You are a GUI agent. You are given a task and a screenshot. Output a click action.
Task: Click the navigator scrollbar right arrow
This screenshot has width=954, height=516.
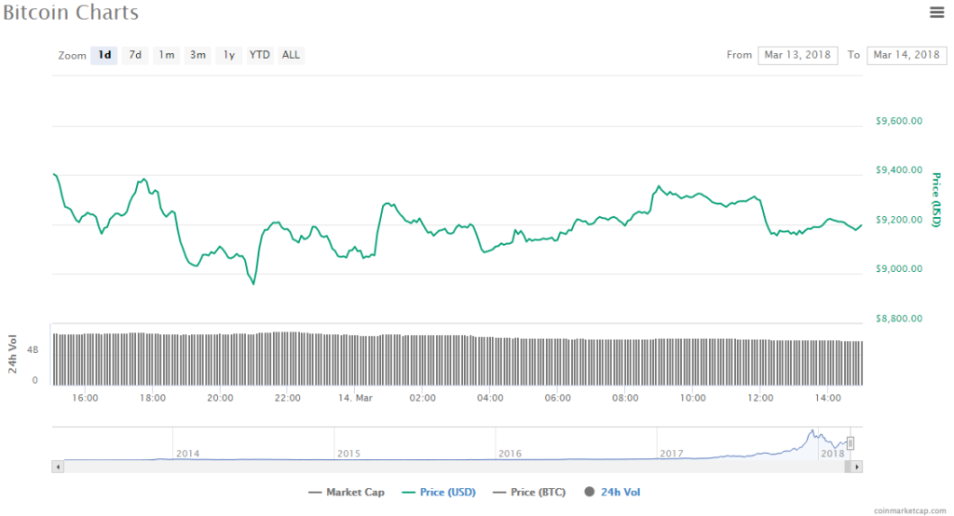point(857,466)
